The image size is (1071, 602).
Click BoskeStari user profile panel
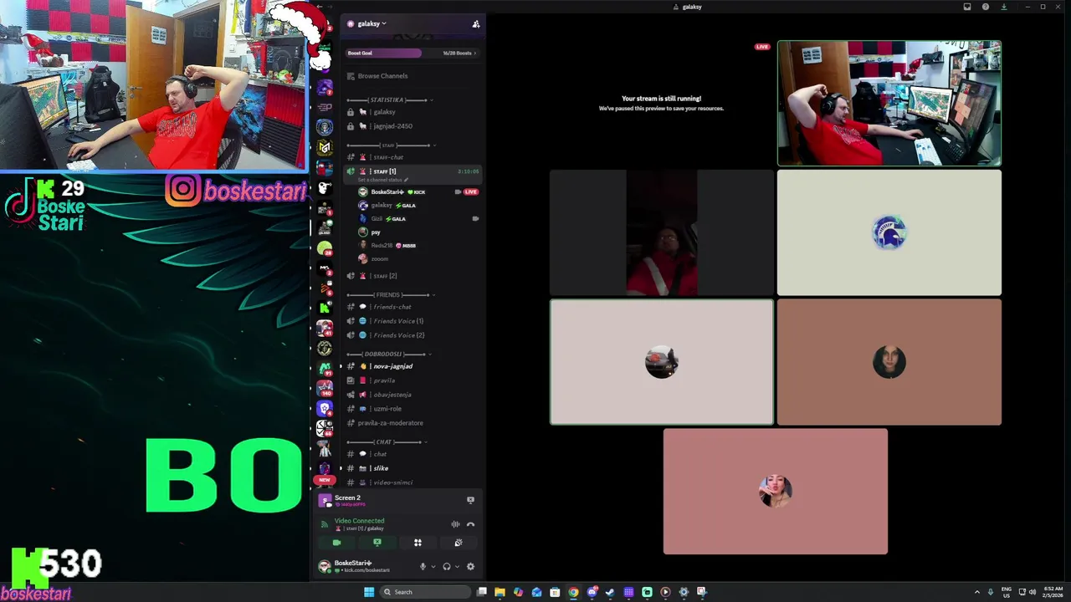click(x=362, y=566)
